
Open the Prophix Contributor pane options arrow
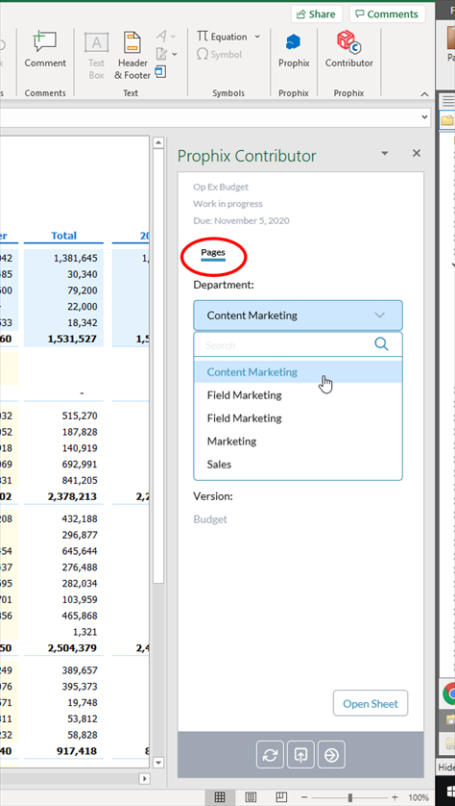click(x=385, y=153)
